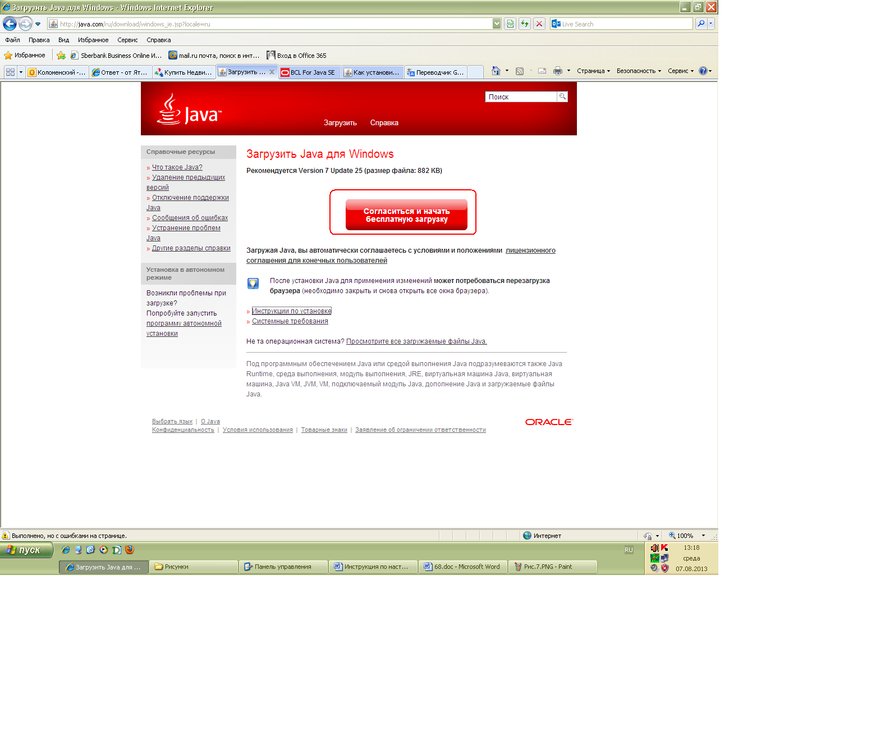Click the Java logo on the page
885x730 pixels.
(189, 109)
